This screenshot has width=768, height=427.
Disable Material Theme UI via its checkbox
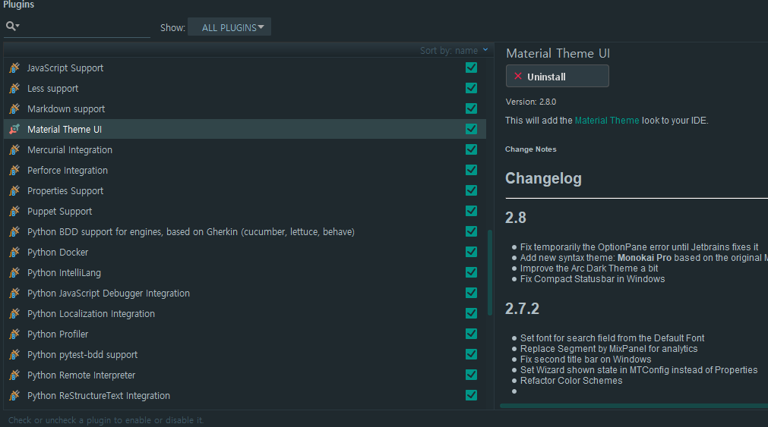tap(471, 129)
